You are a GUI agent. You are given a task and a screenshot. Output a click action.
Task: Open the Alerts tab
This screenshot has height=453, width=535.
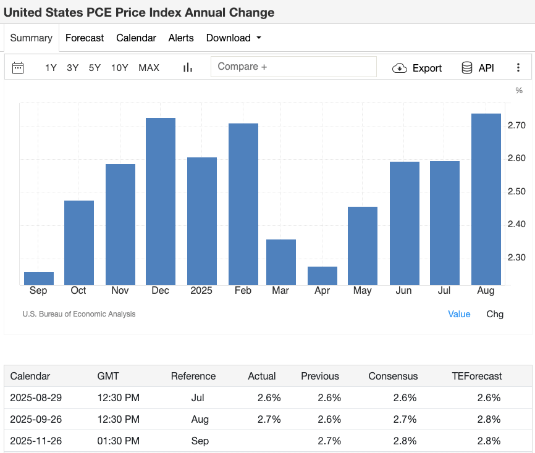[x=181, y=38]
